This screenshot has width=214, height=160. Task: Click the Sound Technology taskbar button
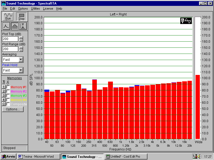82,157
